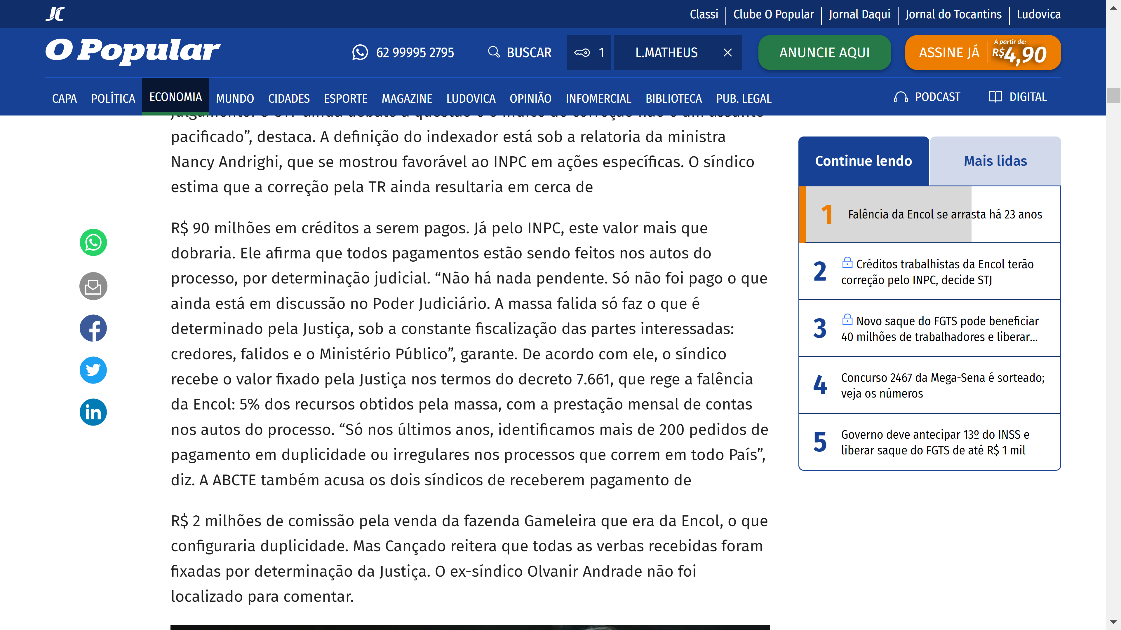Share article on LinkedIn icon

tap(93, 412)
